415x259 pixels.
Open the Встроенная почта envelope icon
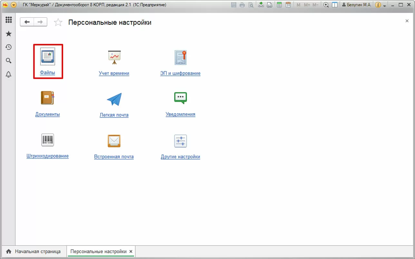[x=114, y=141]
